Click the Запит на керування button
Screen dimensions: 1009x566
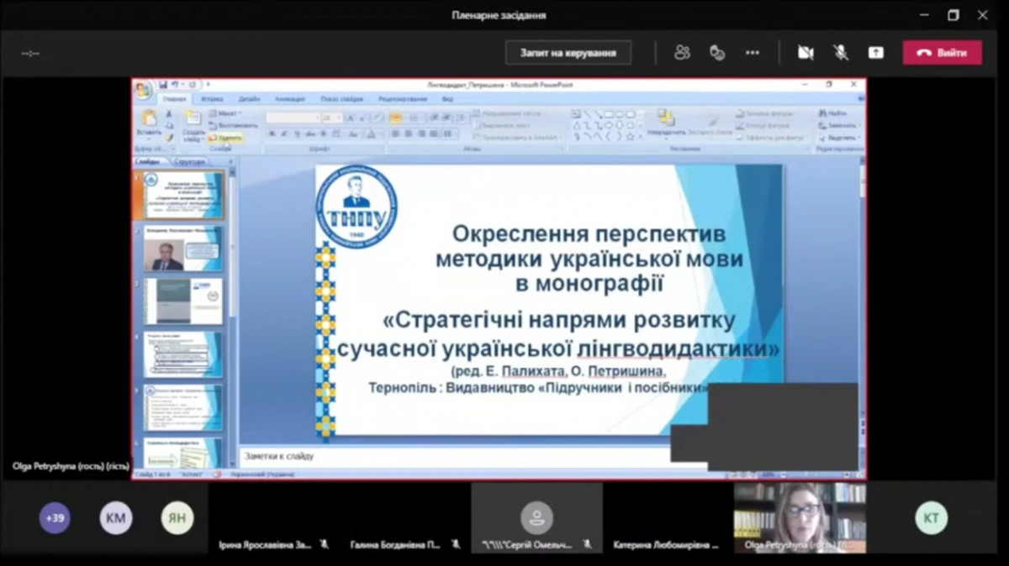[x=568, y=52]
